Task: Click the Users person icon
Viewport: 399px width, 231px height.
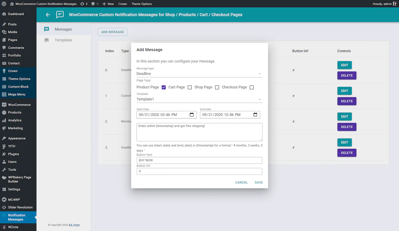Action: click(4, 162)
